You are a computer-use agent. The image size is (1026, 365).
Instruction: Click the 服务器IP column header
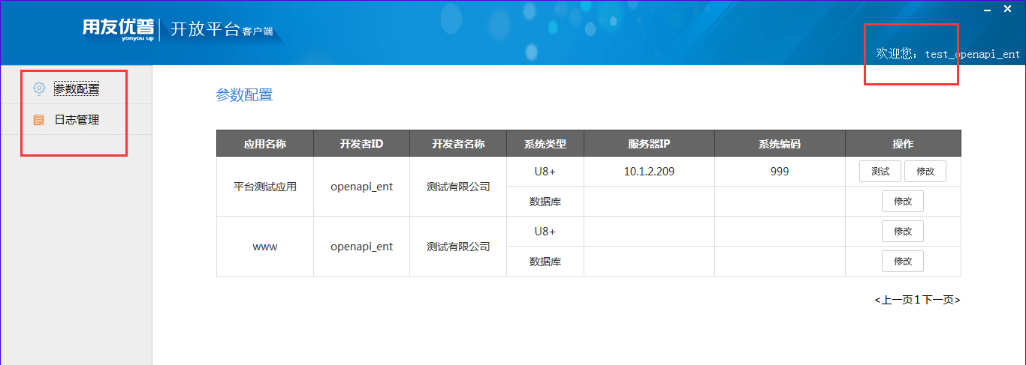[x=649, y=144]
